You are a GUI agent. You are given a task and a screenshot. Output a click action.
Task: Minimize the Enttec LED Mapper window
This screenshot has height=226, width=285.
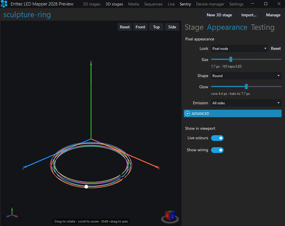tap(252, 4)
